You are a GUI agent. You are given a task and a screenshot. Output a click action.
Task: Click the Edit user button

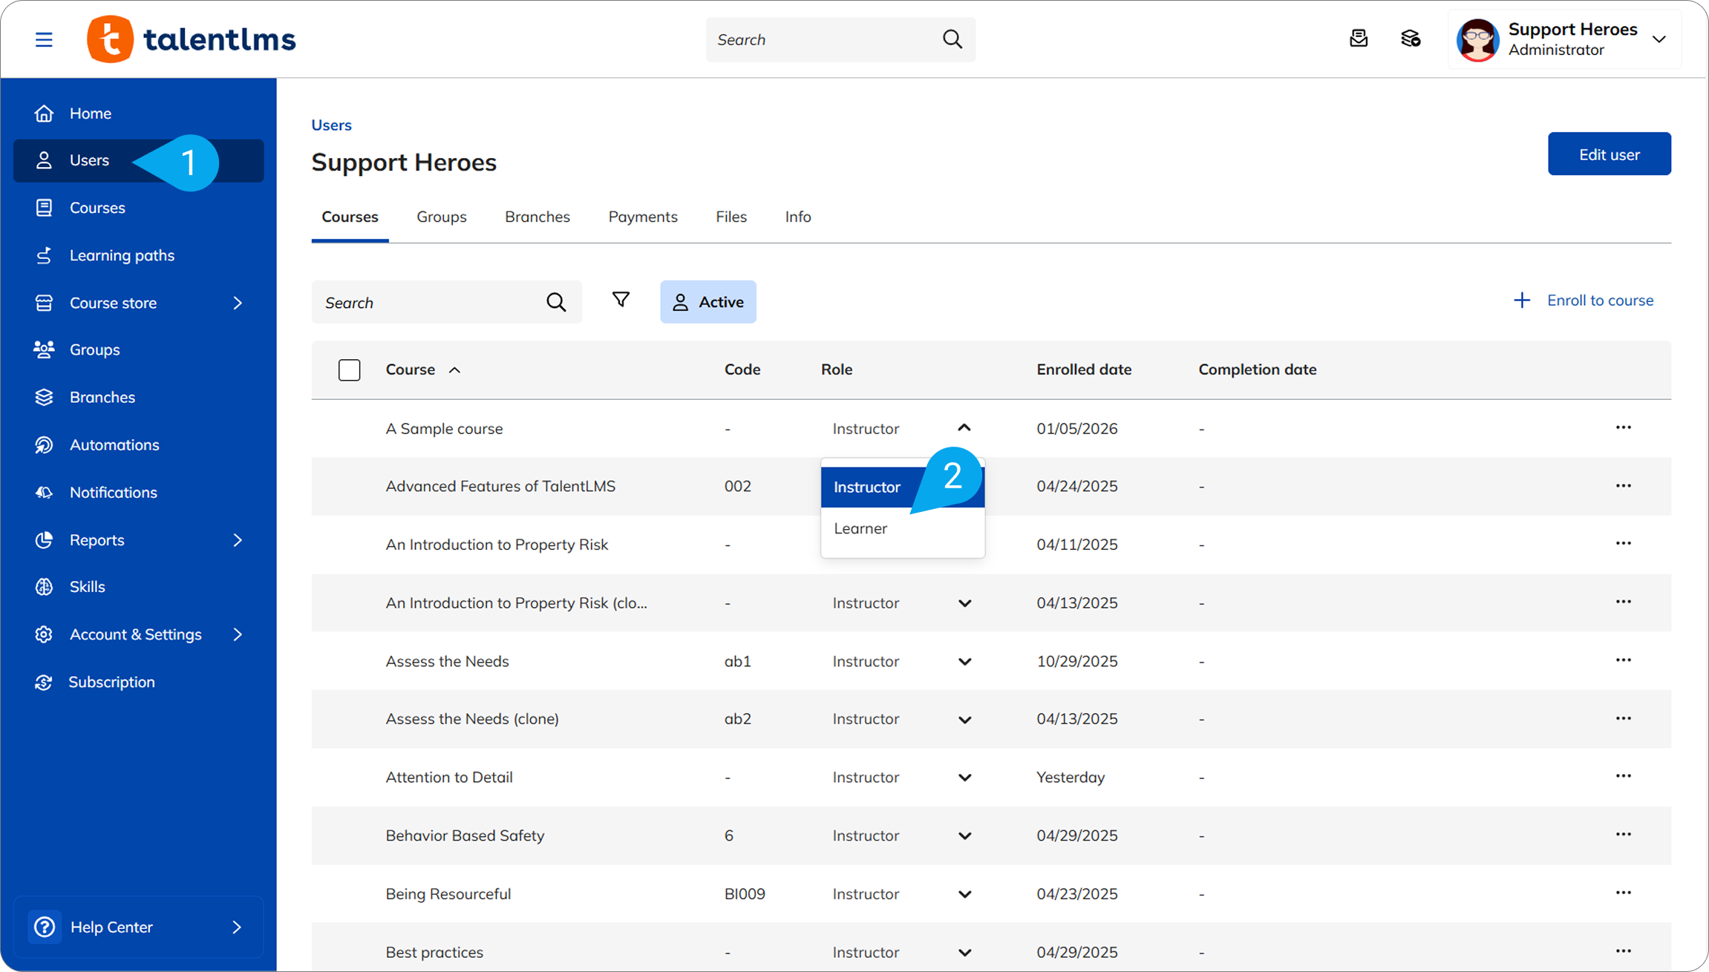1609,154
